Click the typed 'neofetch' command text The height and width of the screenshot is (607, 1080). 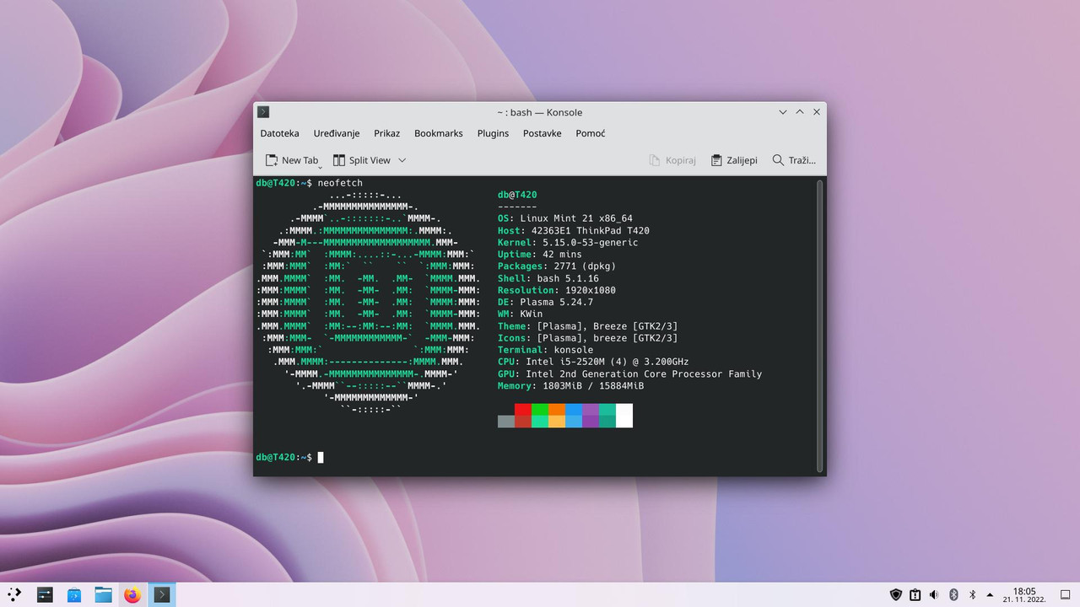click(x=340, y=183)
